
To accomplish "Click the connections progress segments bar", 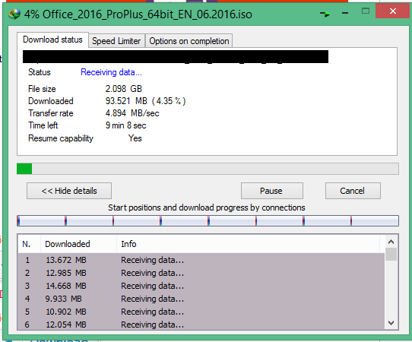I will point(208,220).
